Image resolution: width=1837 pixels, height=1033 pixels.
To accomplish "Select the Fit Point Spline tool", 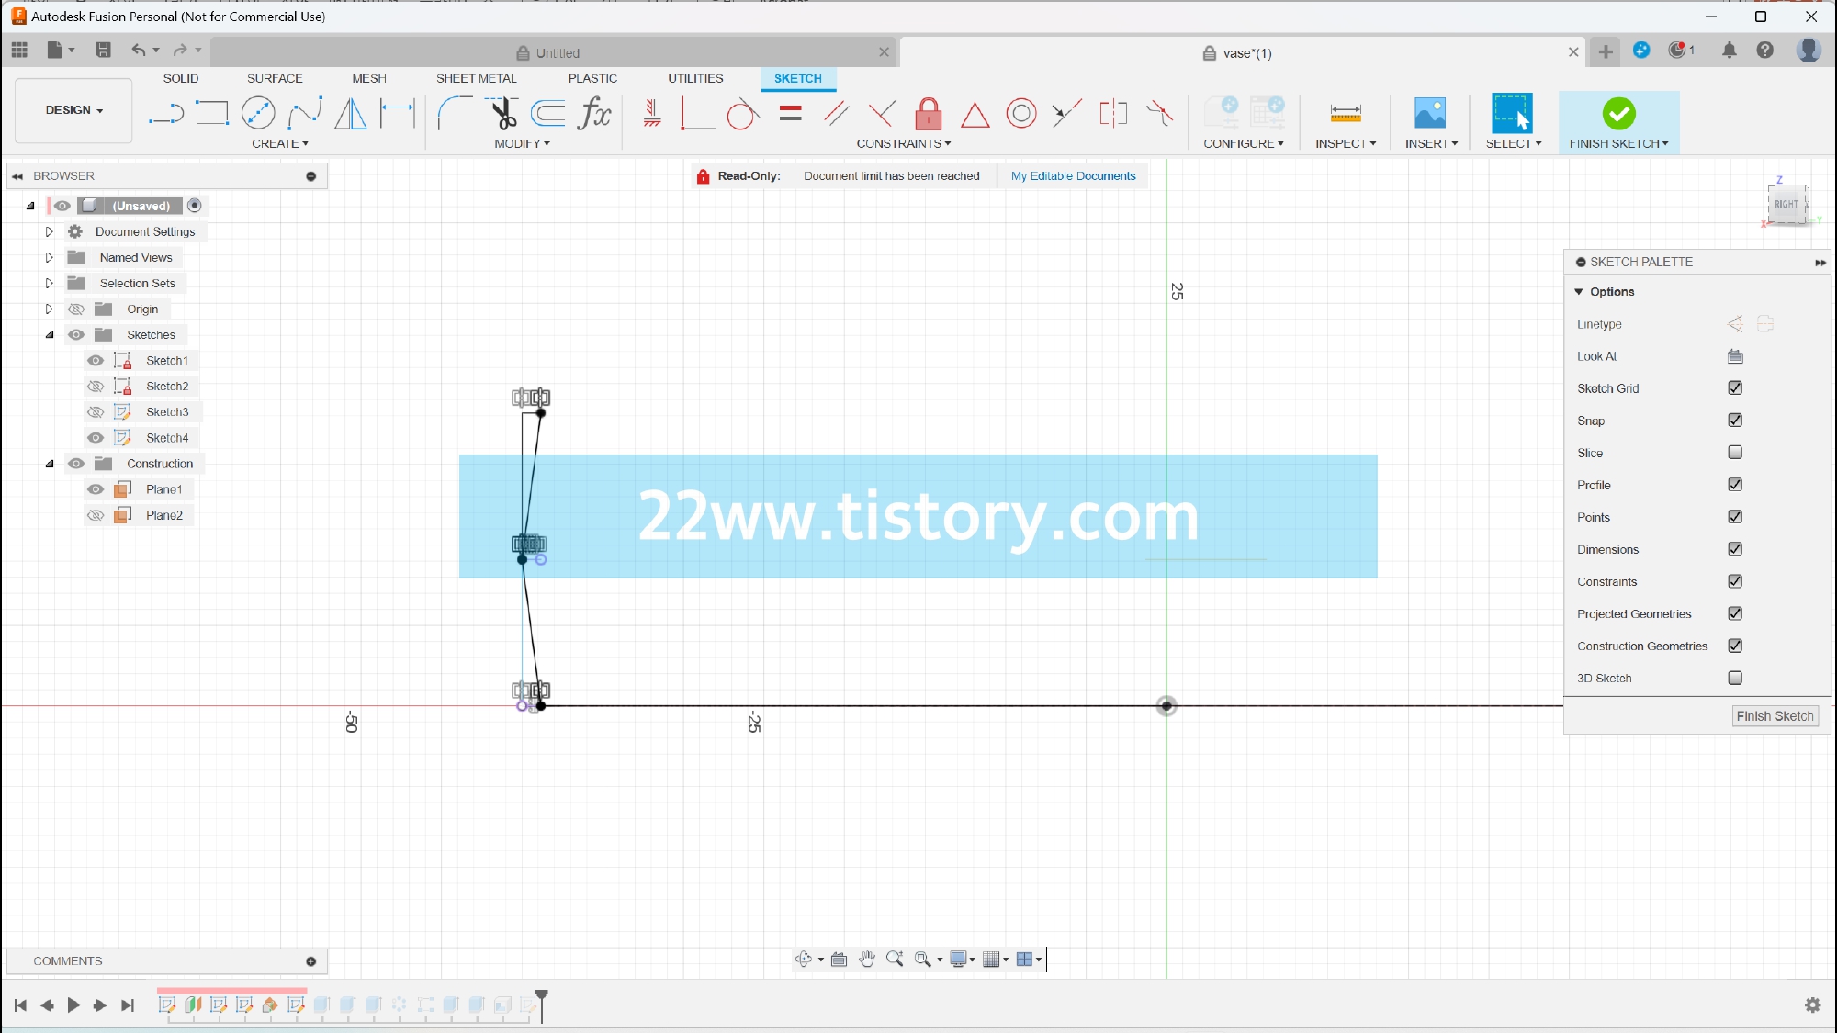I will coord(305,114).
